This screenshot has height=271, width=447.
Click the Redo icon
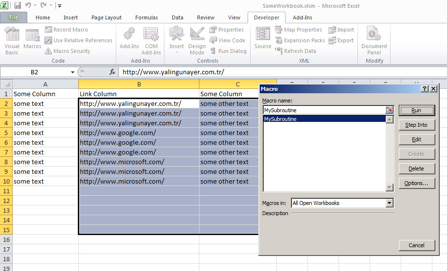[43, 5]
